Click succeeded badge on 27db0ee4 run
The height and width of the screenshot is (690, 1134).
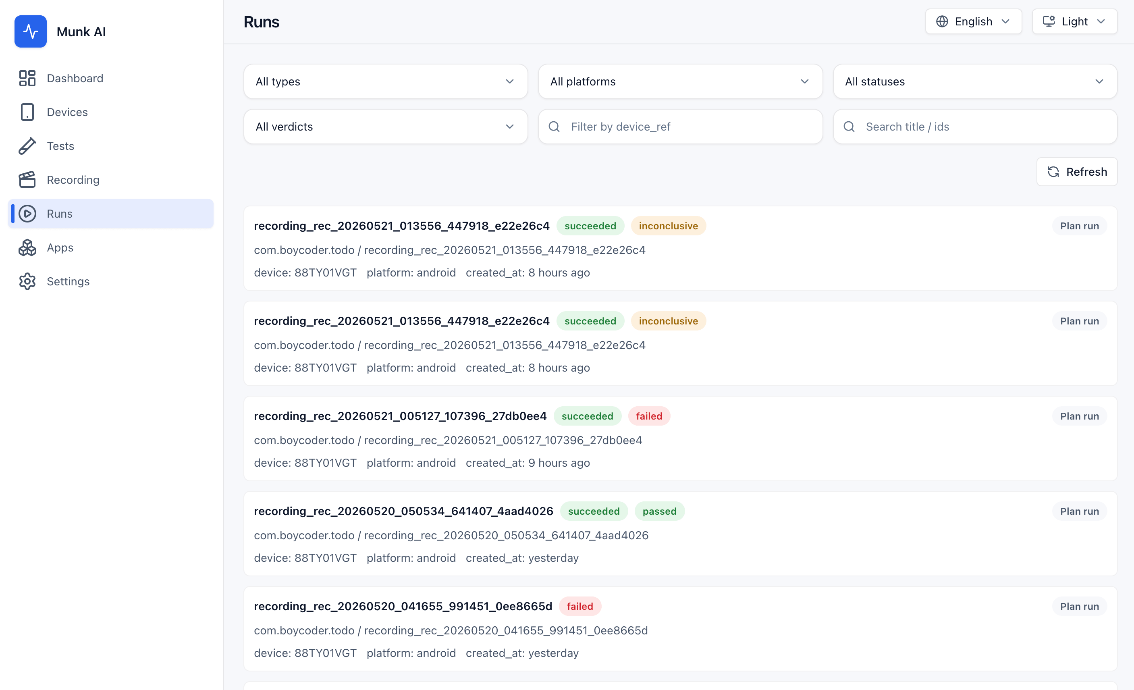tap(587, 416)
